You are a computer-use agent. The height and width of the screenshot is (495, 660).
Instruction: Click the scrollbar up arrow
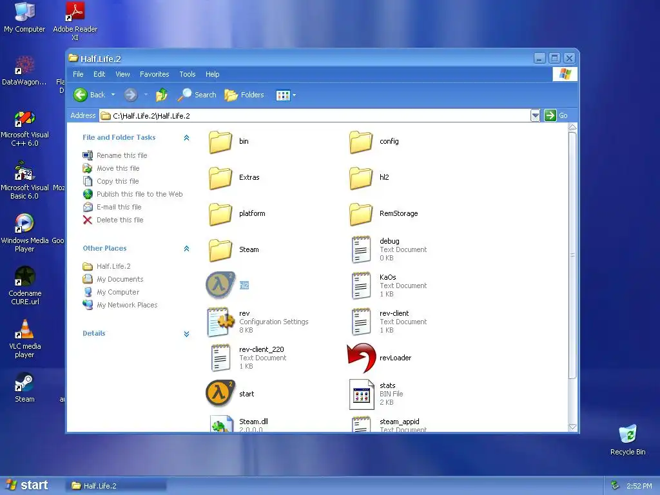click(572, 128)
